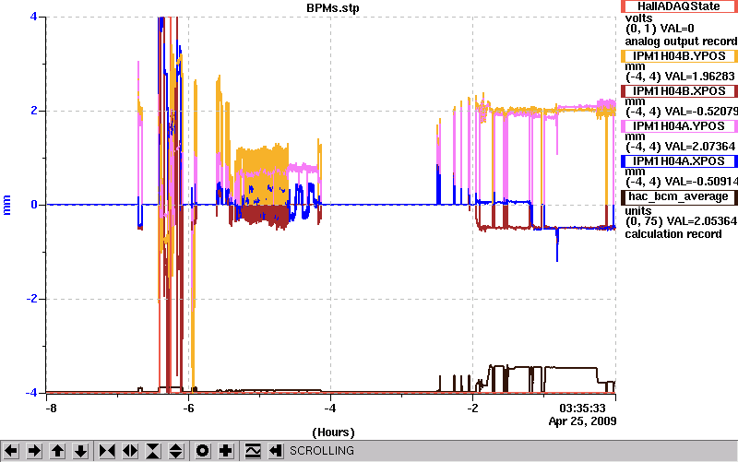This screenshot has height=462, width=738.
Task: Click the -8 tick label on x-axis
Action: [52, 408]
